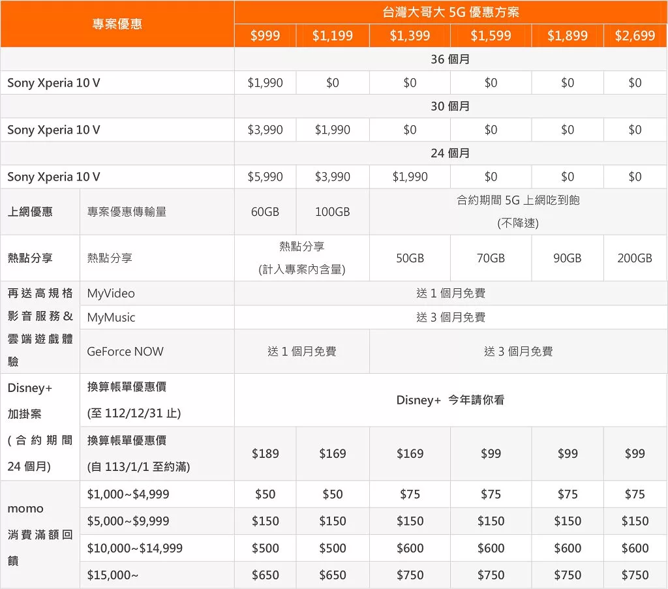Select Disney+ $169 under the $1,399 plan
This screenshot has width=668, height=589.
tap(410, 453)
